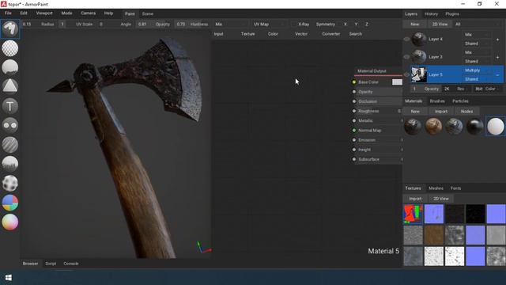The width and height of the screenshot is (506, 285).
Task: Open the layer resolution 2K dropdown
Action: 455,89
